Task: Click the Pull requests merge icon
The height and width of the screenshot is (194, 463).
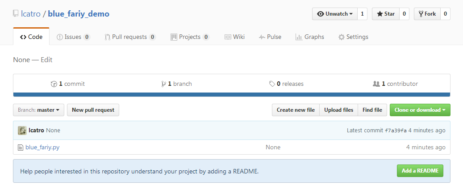Action: pos(108,37)
